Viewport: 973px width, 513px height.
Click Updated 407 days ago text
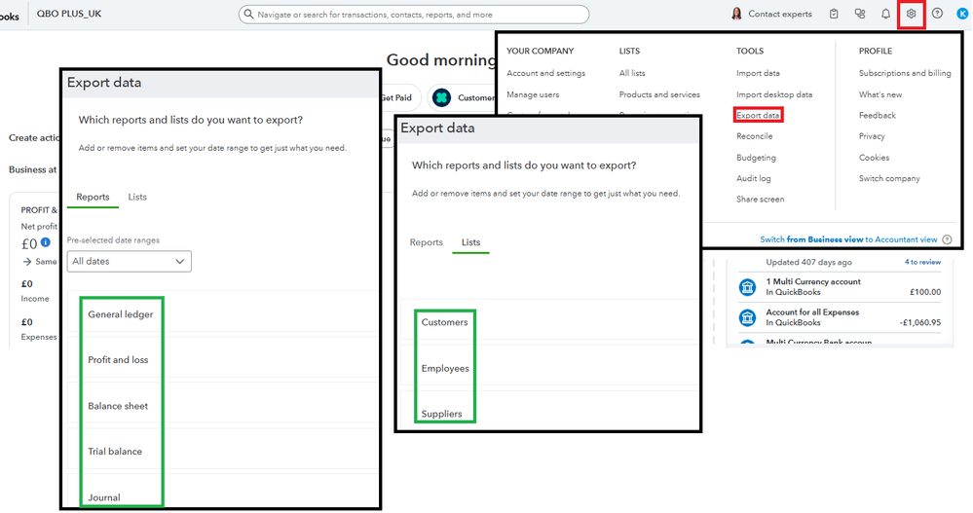pos(808,263)
